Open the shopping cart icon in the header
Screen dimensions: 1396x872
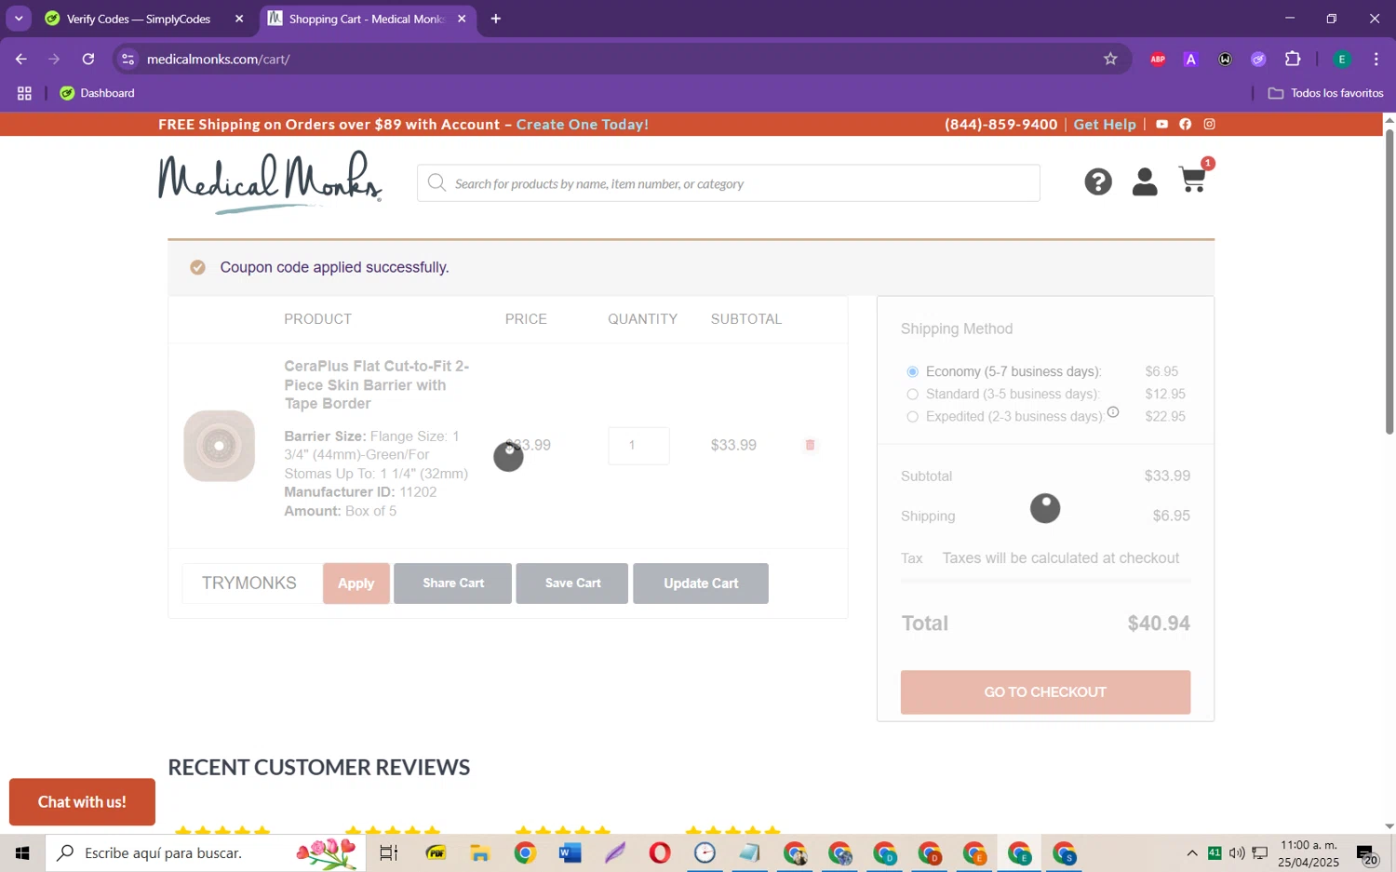point(1194,179)
